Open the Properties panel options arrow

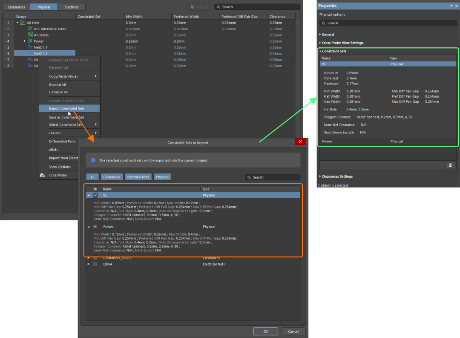click(451, 6)
